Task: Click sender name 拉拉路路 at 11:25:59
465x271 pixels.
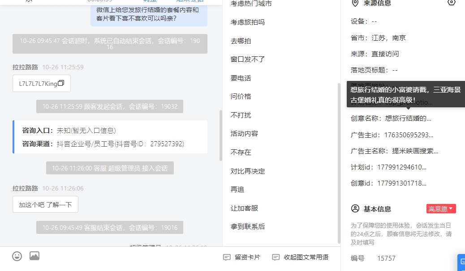Action: [25, 67]
